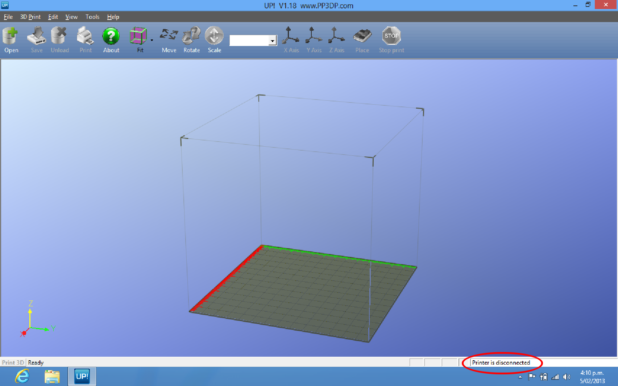Click the Printer is disconnected status text
This screenshot has width=618, height=386.
pos(501,363)
